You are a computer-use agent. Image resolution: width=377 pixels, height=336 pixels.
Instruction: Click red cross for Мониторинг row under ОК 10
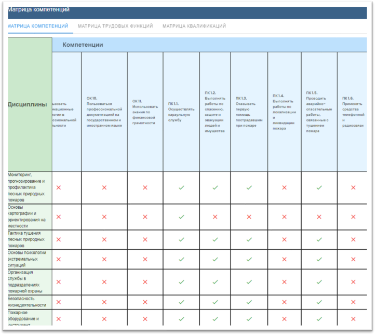[104, 187]
